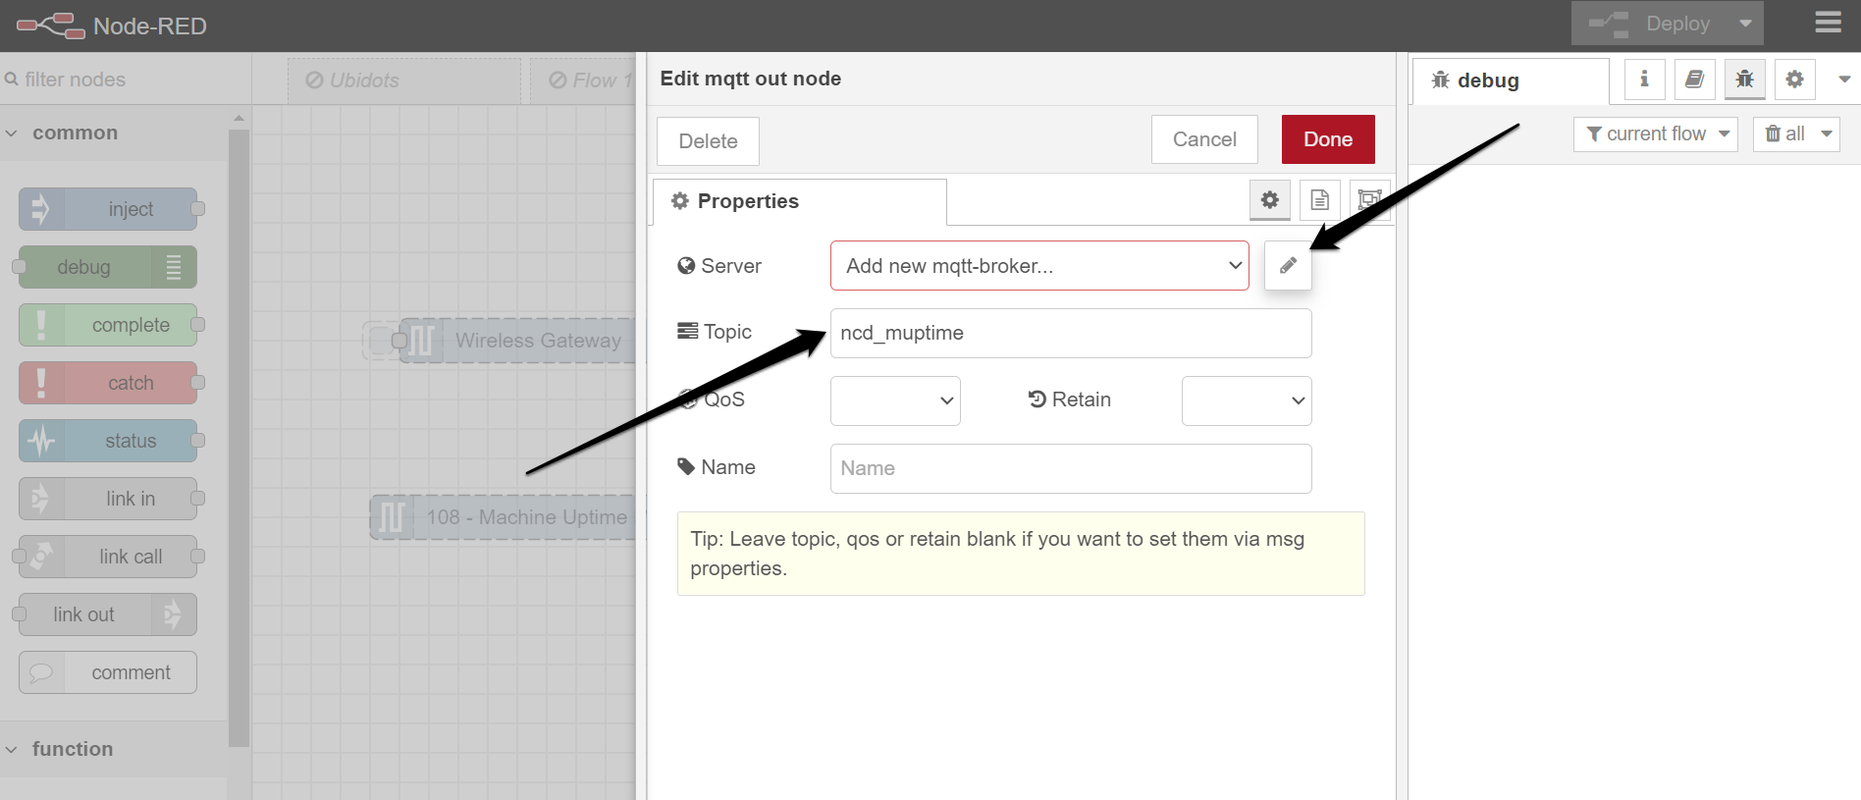Open the information sidebar tab icon

pyautogui.click(x=1644, y=80)
